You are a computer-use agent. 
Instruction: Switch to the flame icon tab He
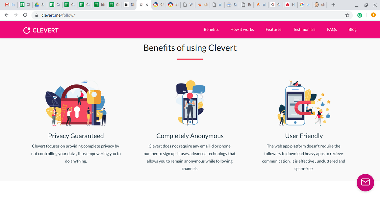[x=290, y=5]
